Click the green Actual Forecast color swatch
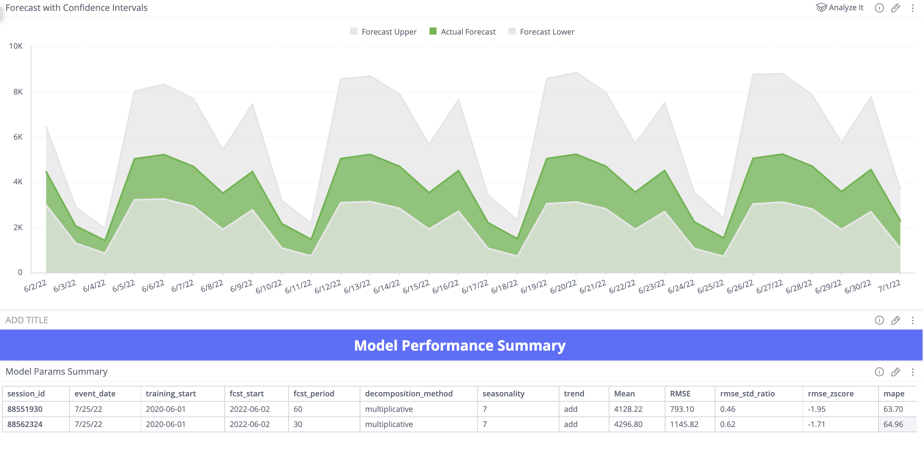This screenshot has height=454, width=923. coord(433,32)
